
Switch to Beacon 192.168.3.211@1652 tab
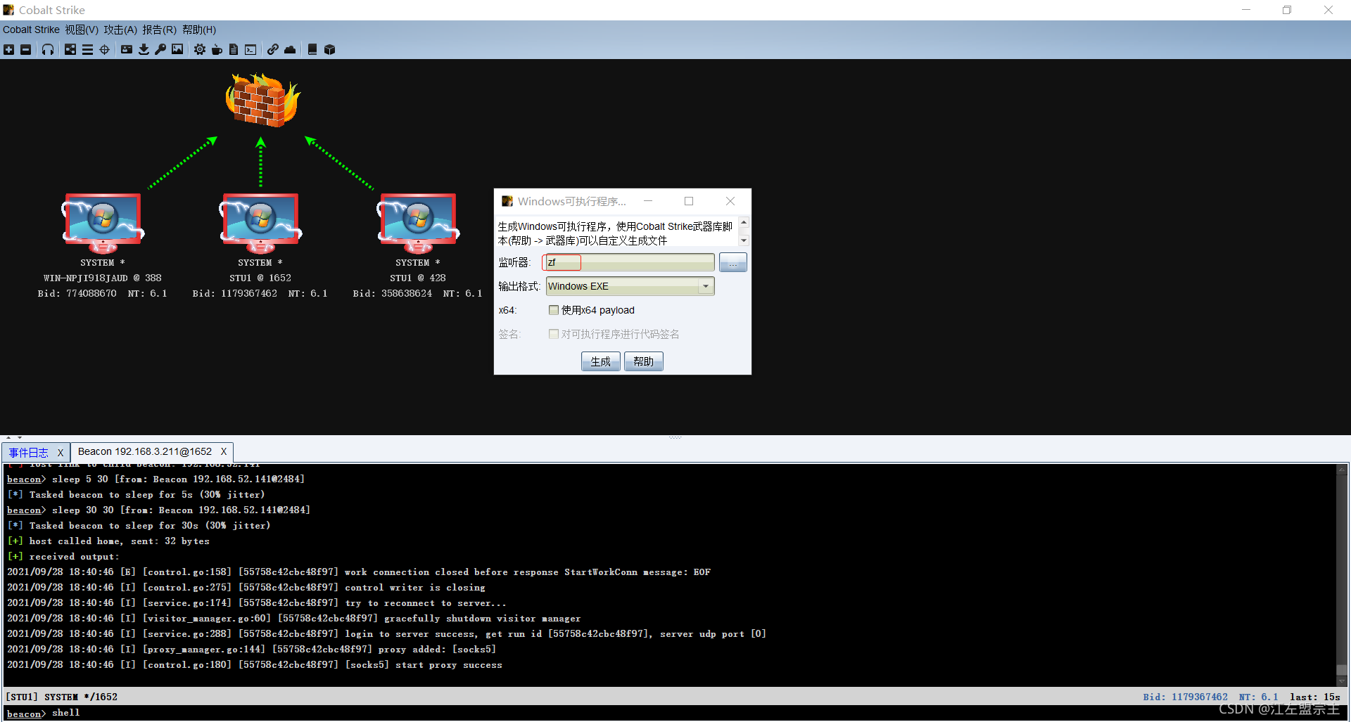coord(145,451)
